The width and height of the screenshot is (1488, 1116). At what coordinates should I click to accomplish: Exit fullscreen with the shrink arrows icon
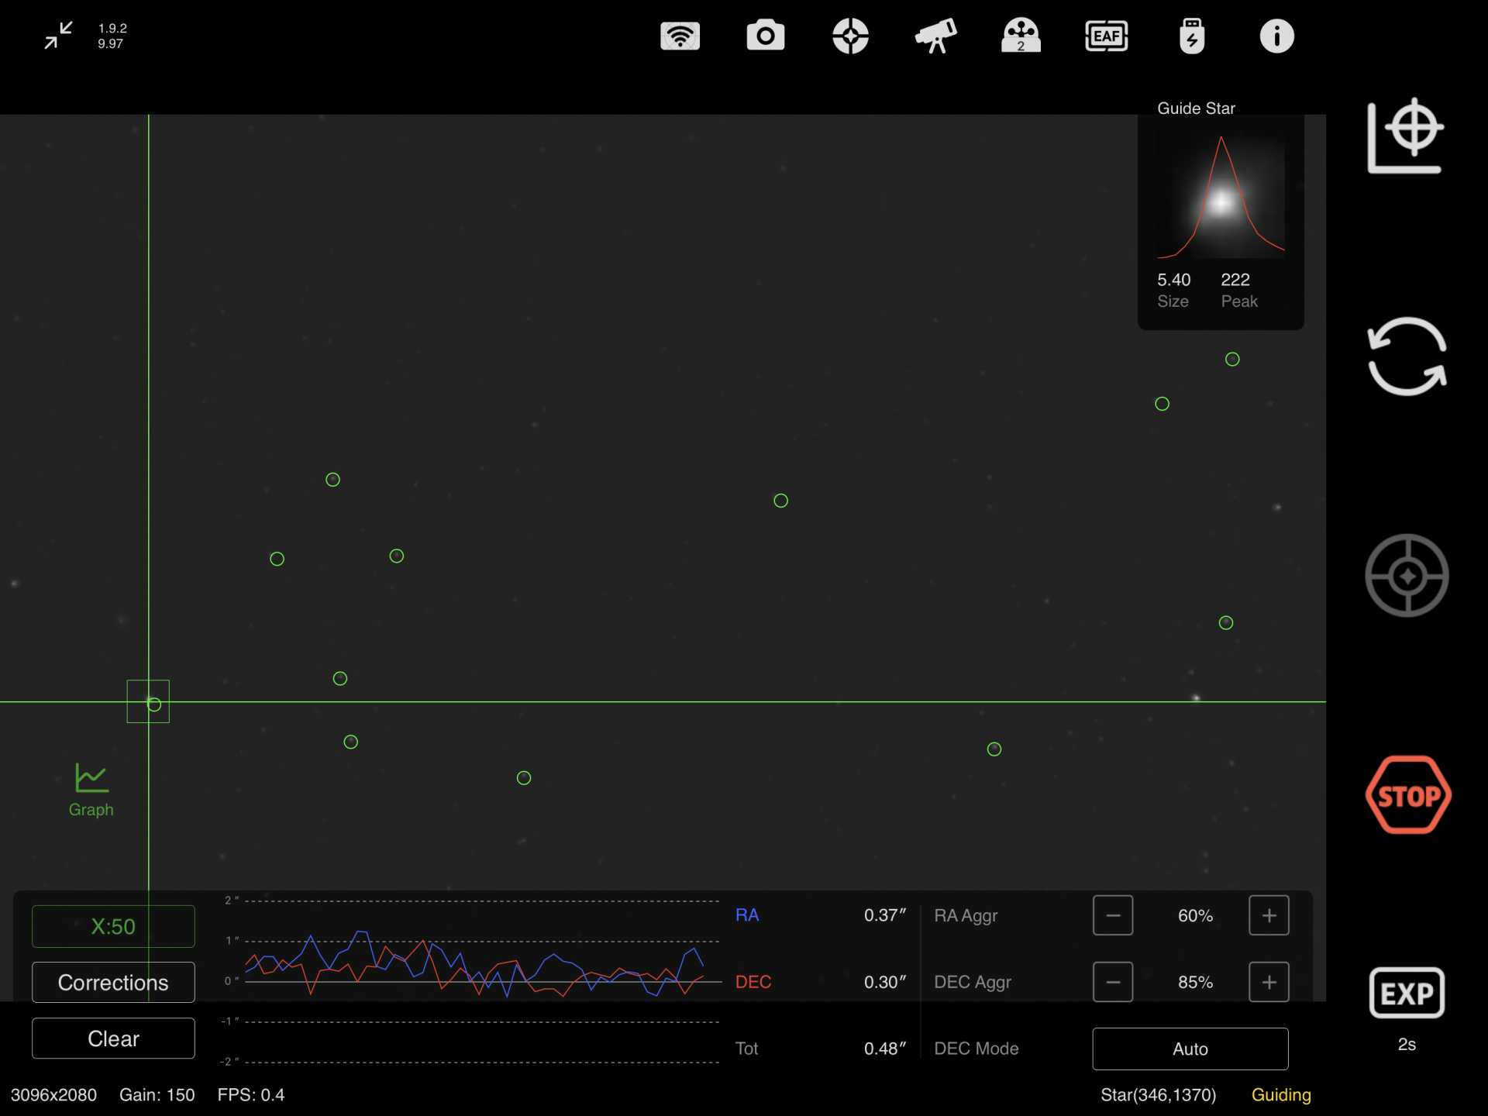pyautogui.click(x=58, y=36)
